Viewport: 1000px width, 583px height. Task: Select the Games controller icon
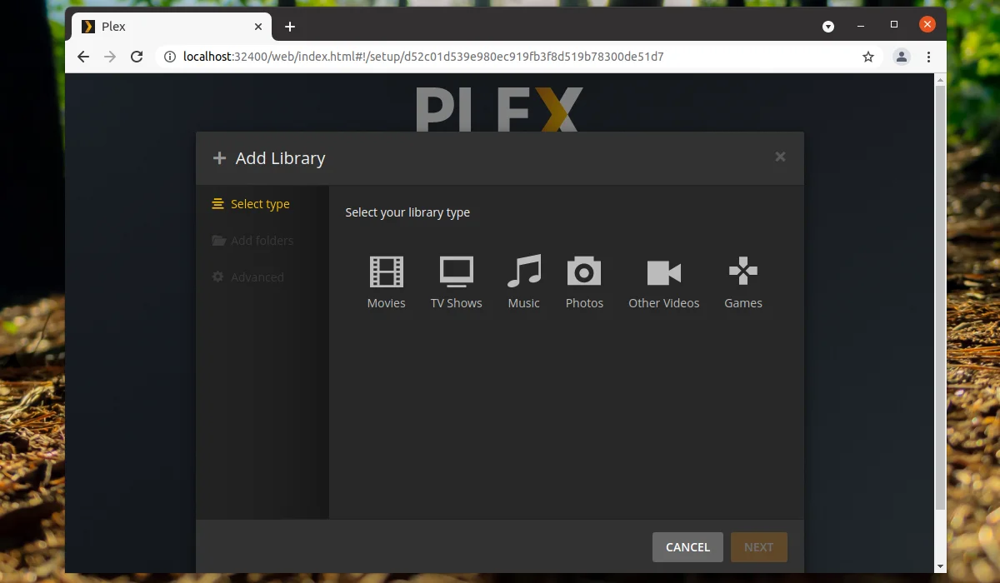tap(743, 272)
